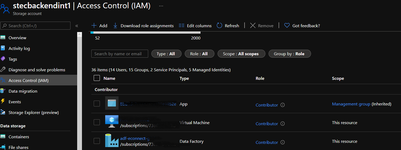Toggle the select-all checkbox in table header

97,78
